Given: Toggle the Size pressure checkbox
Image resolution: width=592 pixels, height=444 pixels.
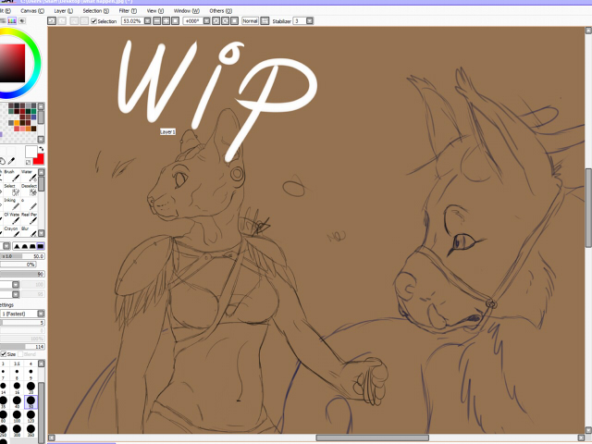Looking at the screenshot, I should click(4, 354).
